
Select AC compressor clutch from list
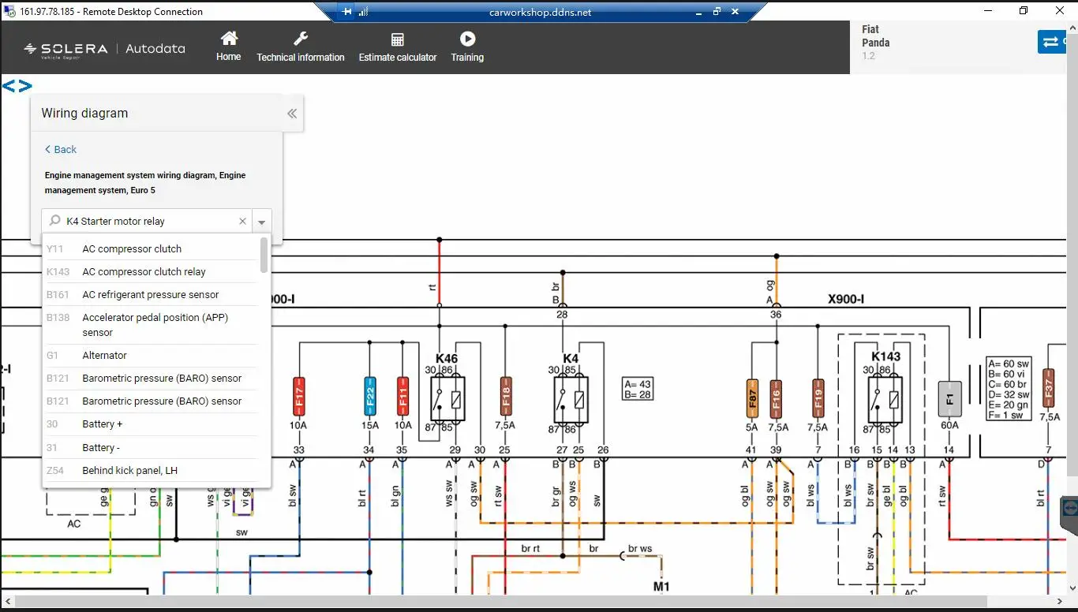click(x=132, y=248)
